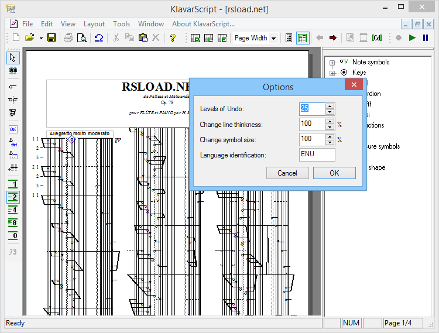Click the yellow Help question mark icon

[x=173, y=38]
